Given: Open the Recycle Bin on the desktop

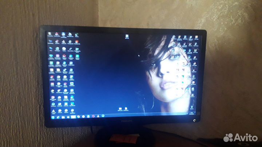Looking at the screenshot, I should 192,107.
